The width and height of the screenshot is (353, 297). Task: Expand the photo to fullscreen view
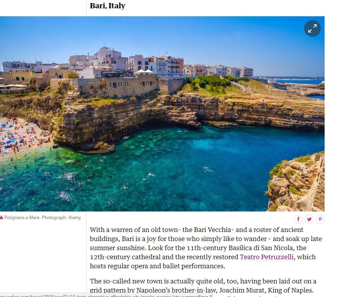click(x=313, y=29)
